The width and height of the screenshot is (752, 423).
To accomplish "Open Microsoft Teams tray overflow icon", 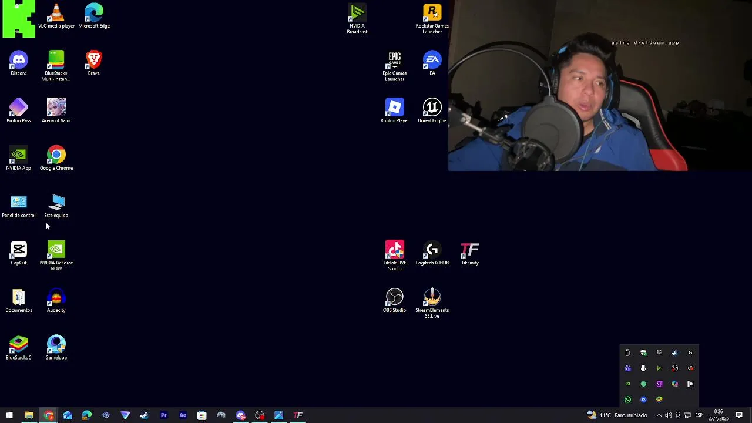I will point(627,368).
